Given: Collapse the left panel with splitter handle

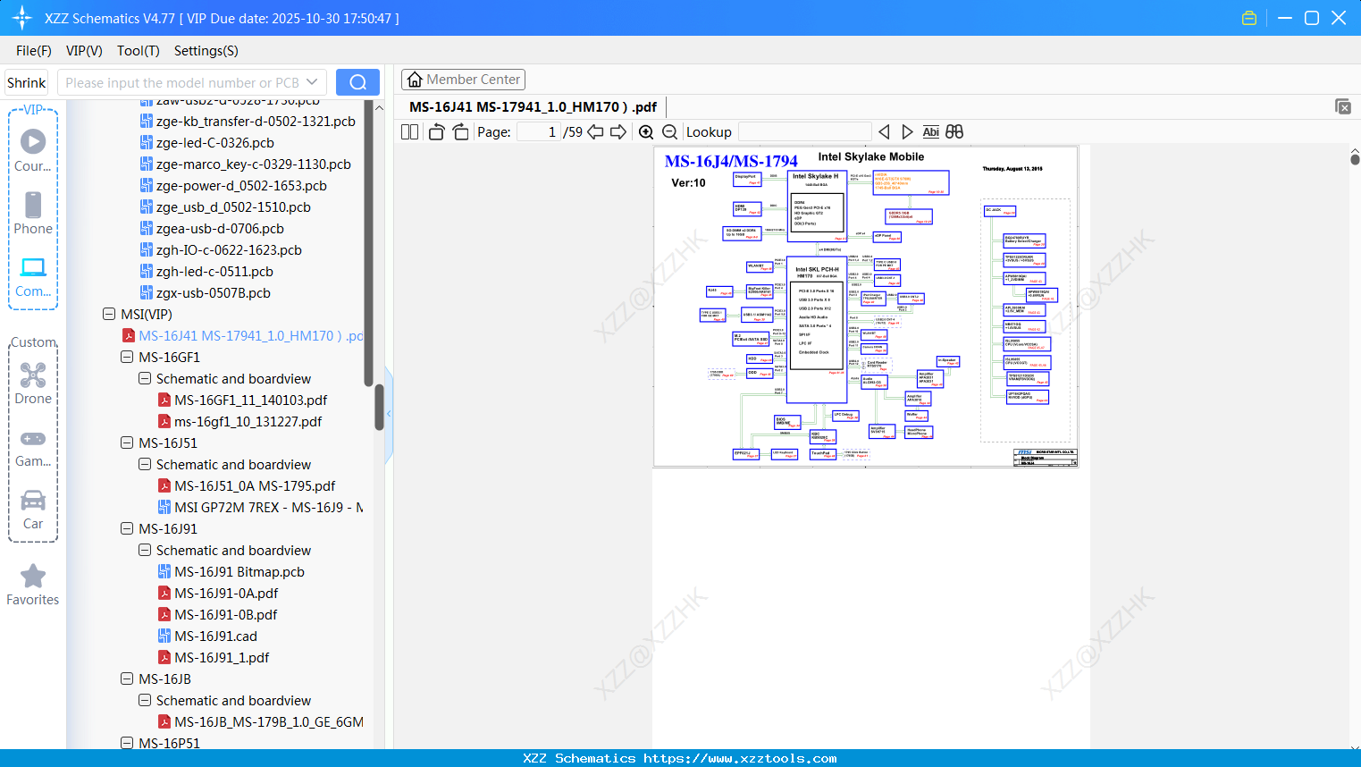Looking at the screenshot, I should click(x=389, y=414).
